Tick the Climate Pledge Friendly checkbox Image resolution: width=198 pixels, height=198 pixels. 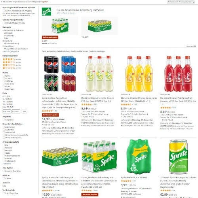click(4, 23)
